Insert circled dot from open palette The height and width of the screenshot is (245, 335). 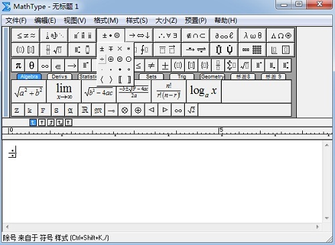click(129, 59)
